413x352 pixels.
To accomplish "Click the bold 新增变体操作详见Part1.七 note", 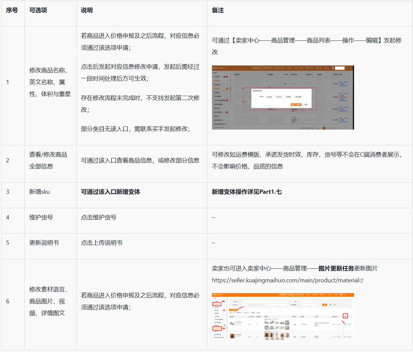I will (246, 192).
